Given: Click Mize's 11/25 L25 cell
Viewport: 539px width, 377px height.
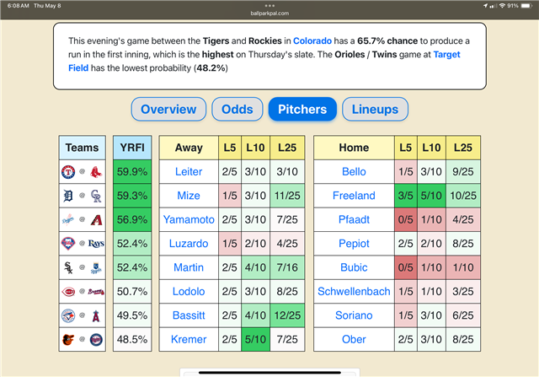Looking at the screenshot, I should [287, 196].
